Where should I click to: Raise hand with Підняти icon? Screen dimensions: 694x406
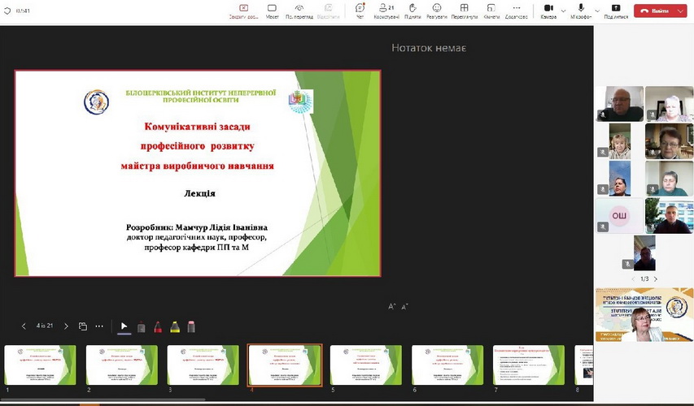pos(412,9)
